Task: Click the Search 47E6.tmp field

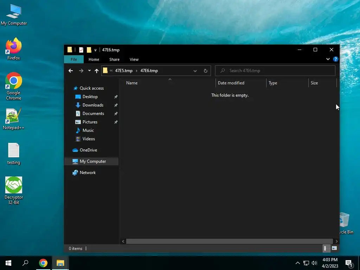Action: coord(275,71)
